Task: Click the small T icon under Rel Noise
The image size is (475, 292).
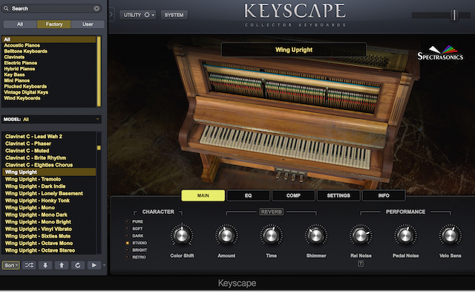Action: (361, 264)
